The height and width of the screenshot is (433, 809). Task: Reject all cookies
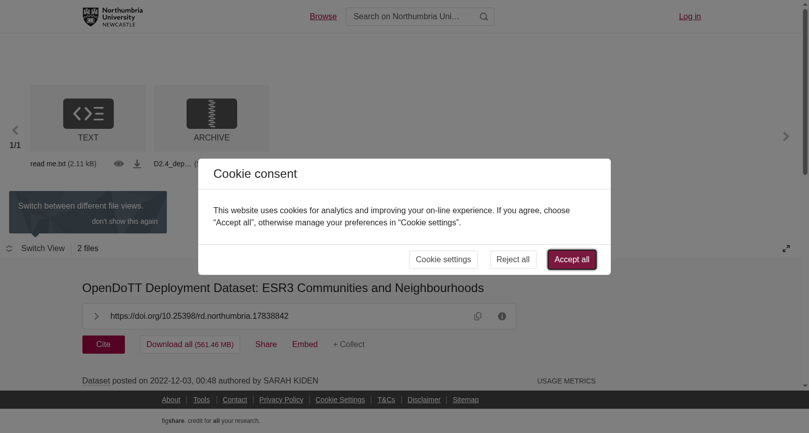coord(513,260)
